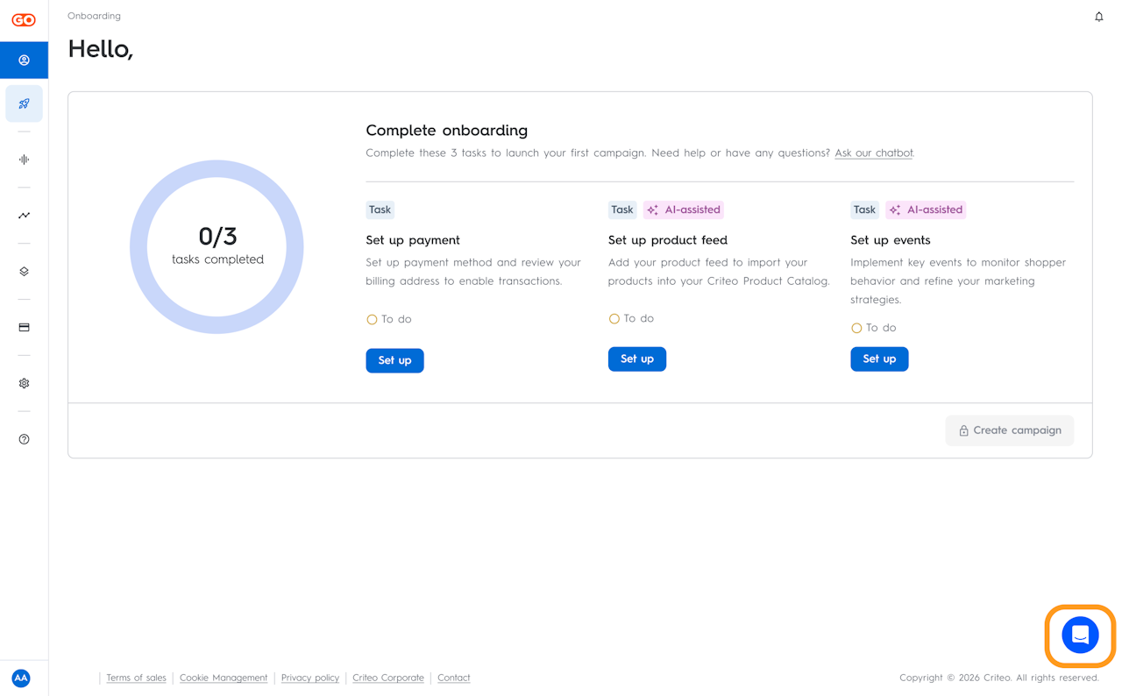The width and height of the screenshot is (1122, 696).
Task: Open the billing credit card icon
Action: (x=24, y=328)
